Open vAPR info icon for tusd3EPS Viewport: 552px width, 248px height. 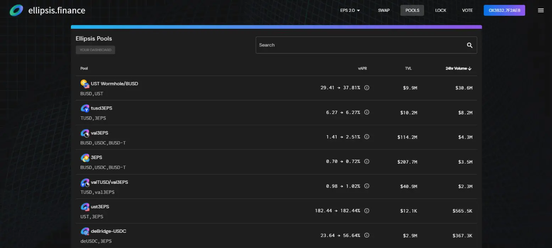(x=367, y=112)
